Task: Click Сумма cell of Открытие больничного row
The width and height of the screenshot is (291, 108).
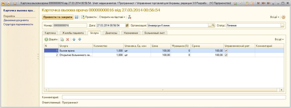Action: coord(207,55)
